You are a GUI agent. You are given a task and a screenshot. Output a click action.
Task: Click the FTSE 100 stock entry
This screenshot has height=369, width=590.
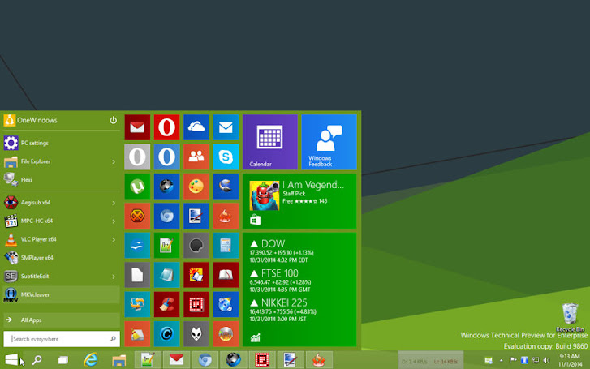tap(281, 281)
